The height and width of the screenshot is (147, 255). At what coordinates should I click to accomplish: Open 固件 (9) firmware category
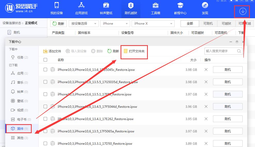20,129
